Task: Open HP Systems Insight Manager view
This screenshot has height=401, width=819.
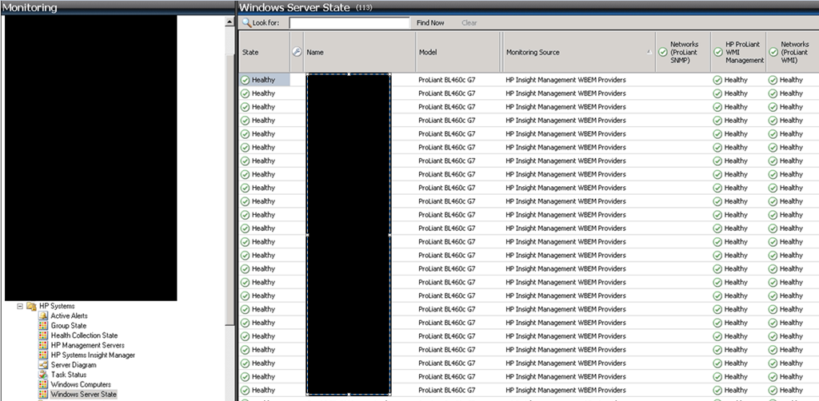Action: pyautogui.click(x=93, y=355)
